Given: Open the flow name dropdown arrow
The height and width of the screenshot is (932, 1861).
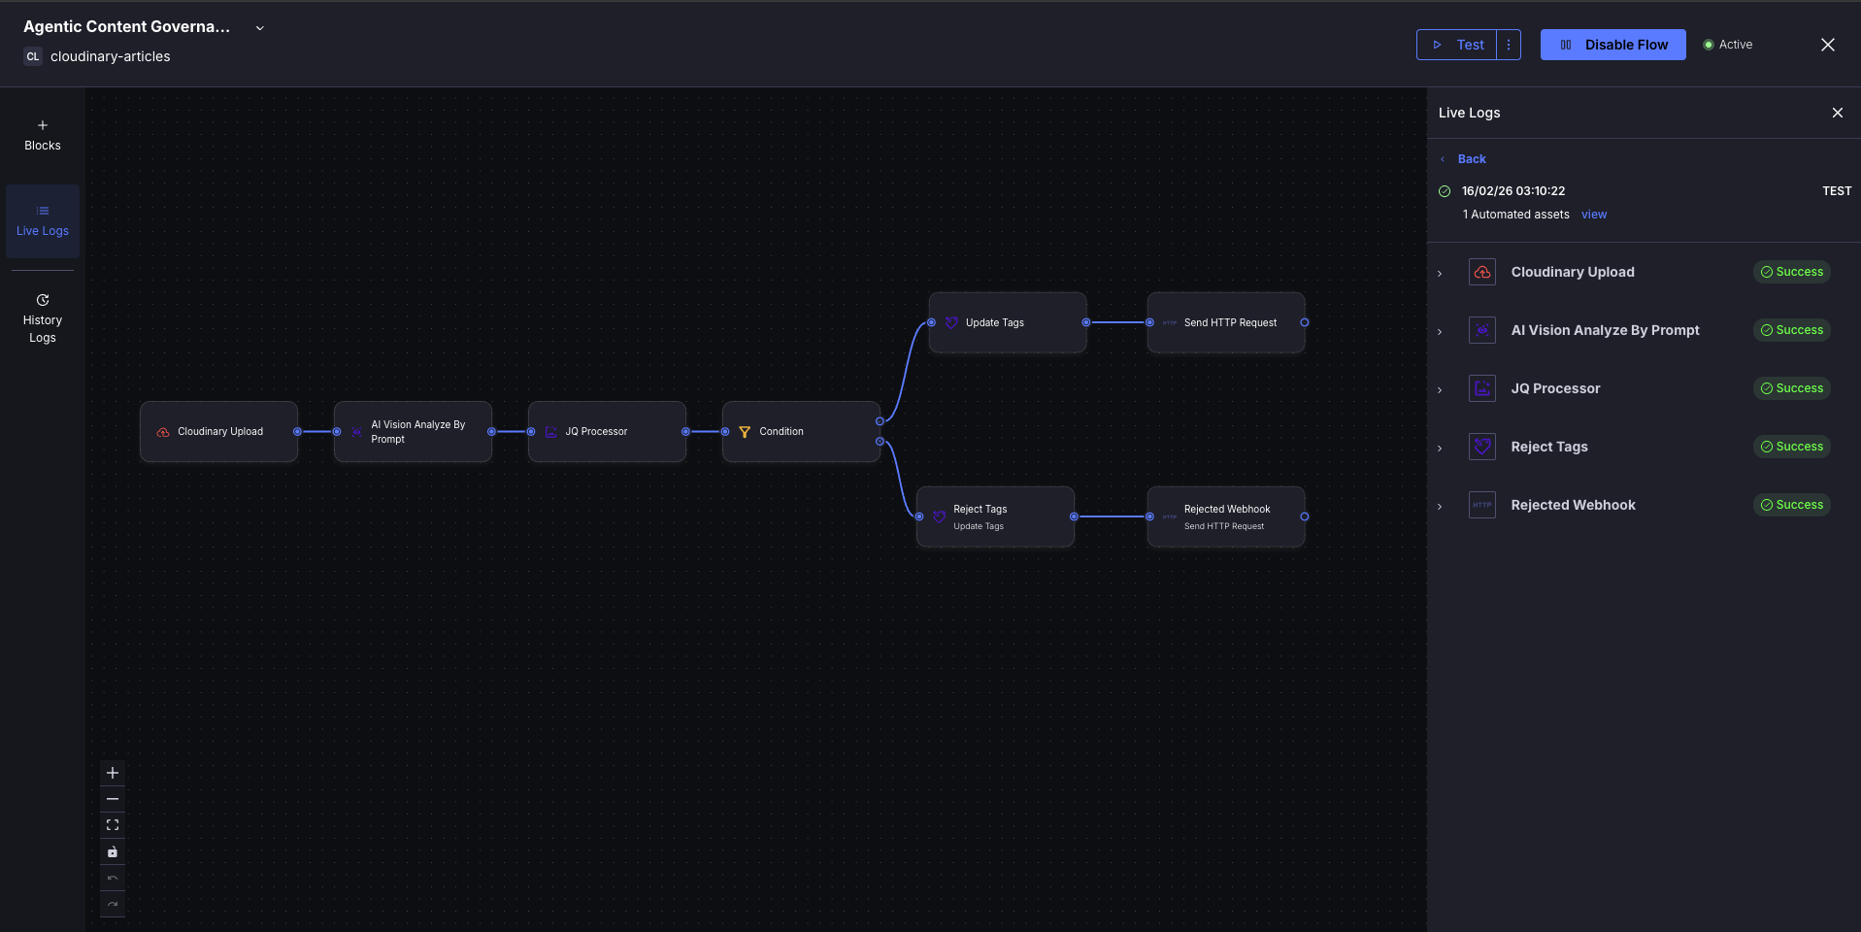Looking at the screenshot, I should coord(258,27).
